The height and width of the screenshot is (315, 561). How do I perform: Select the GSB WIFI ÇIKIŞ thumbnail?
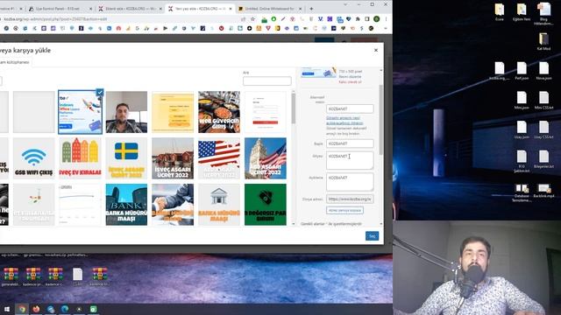[x=33, y=158]
